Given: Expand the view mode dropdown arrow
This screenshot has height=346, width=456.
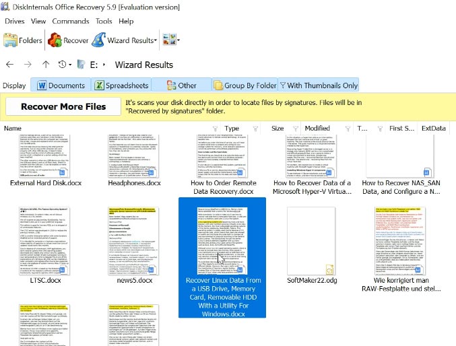Looking at the screenshot, I should [x=178, y=40].
